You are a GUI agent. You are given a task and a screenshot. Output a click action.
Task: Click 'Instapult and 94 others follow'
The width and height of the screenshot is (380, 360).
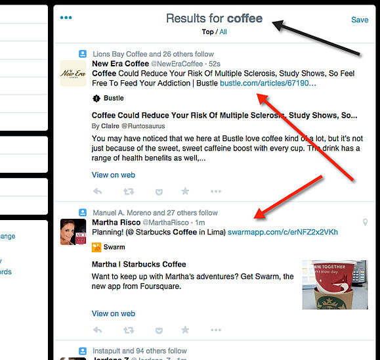140,351
